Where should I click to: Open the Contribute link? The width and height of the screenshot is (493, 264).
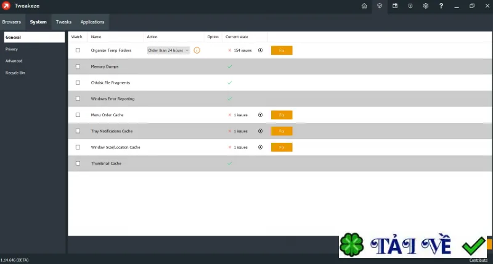pos(478,260)
